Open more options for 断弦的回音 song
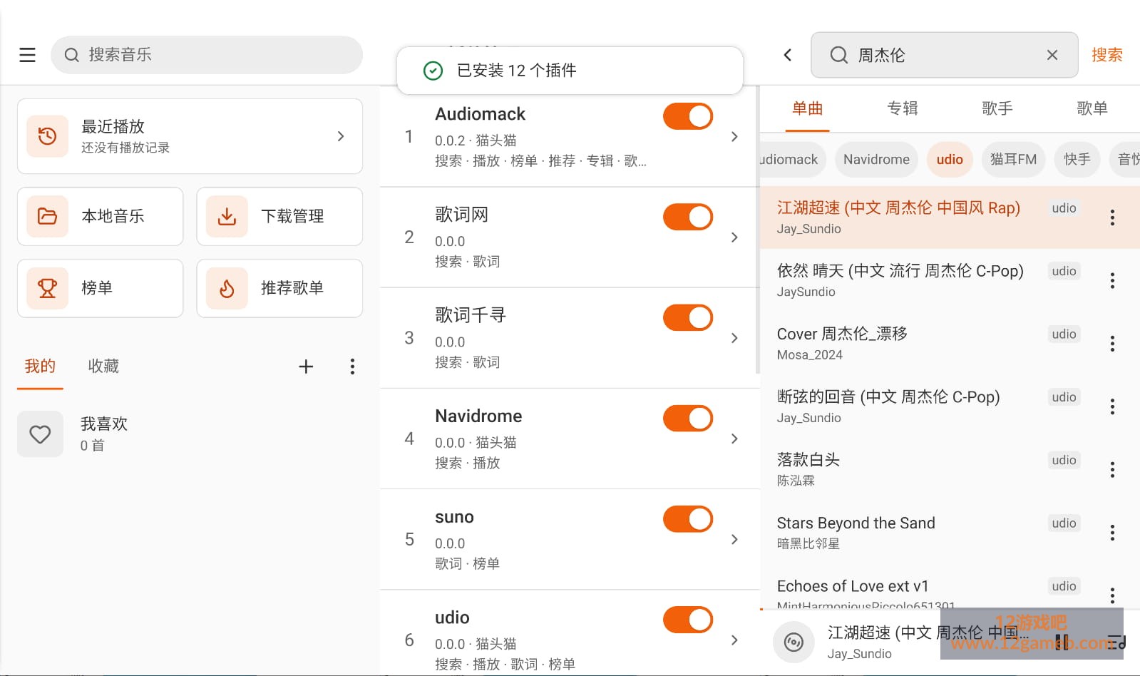 (1112, 406)
